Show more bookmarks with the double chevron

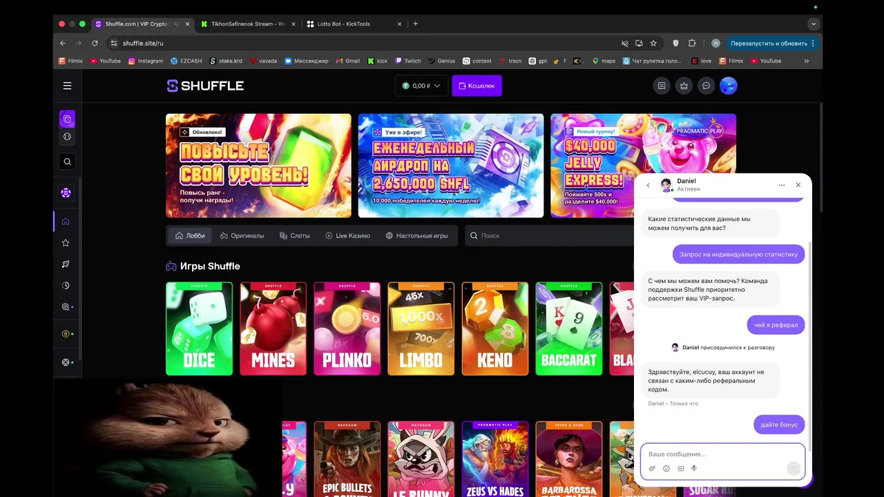806,61
